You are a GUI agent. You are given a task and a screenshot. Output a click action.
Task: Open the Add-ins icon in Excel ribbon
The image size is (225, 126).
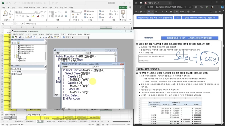pos(123,12)
